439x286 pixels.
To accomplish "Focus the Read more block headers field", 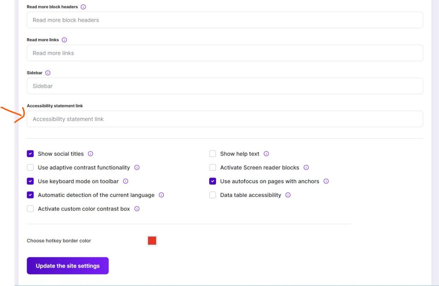I will coord(225,20).
